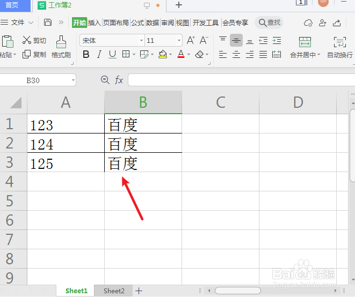Open the 审阅 ribbon tab
The image size is (355, 297).
(168, 23)
